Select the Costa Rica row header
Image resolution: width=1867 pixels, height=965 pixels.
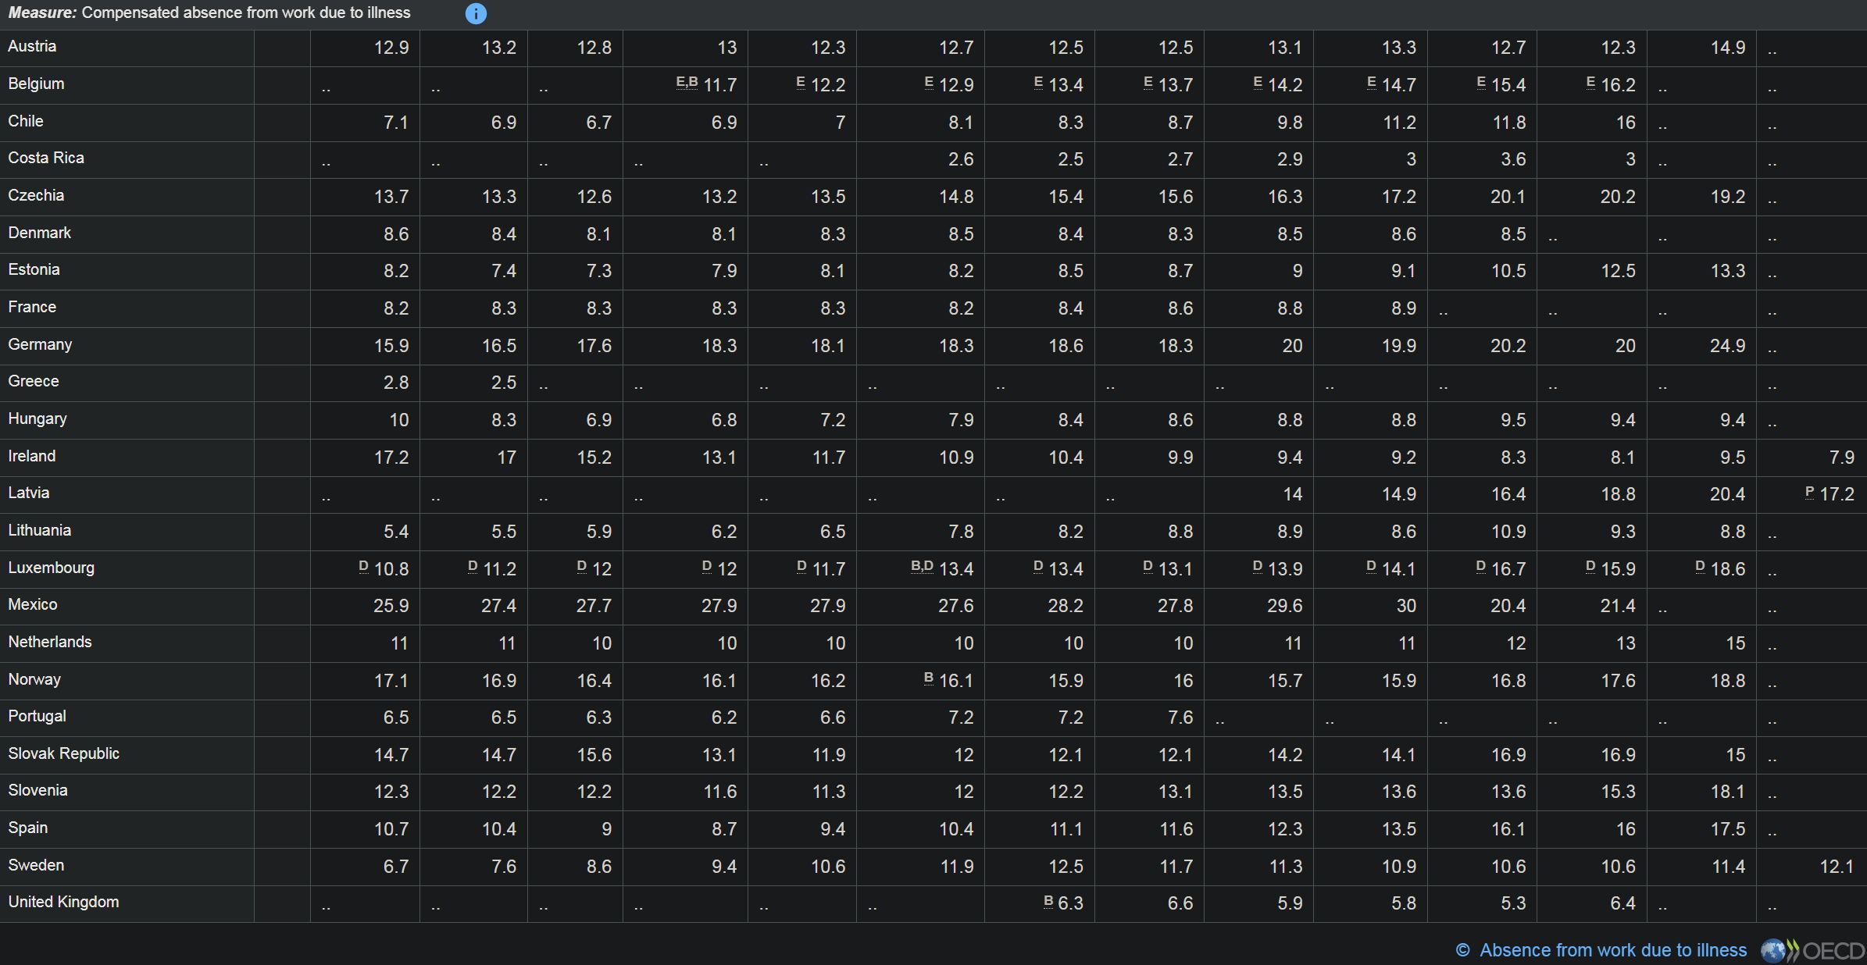click(x=46, y=158)
